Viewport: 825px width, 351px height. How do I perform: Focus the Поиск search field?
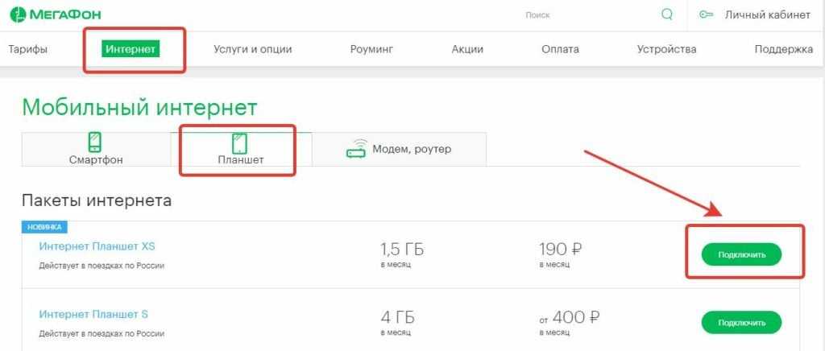(x=589, y=15)
